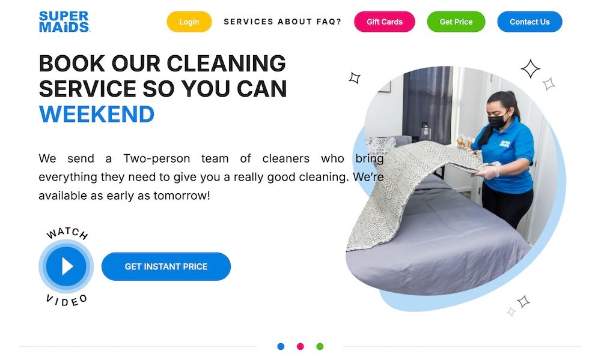This screenshot has height=360, width=601.
Task: Select the green carousel dot
Action: point(320,347)
